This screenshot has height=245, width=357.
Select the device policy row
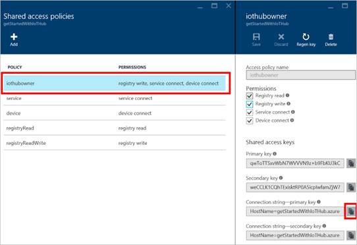coord(115,113)
